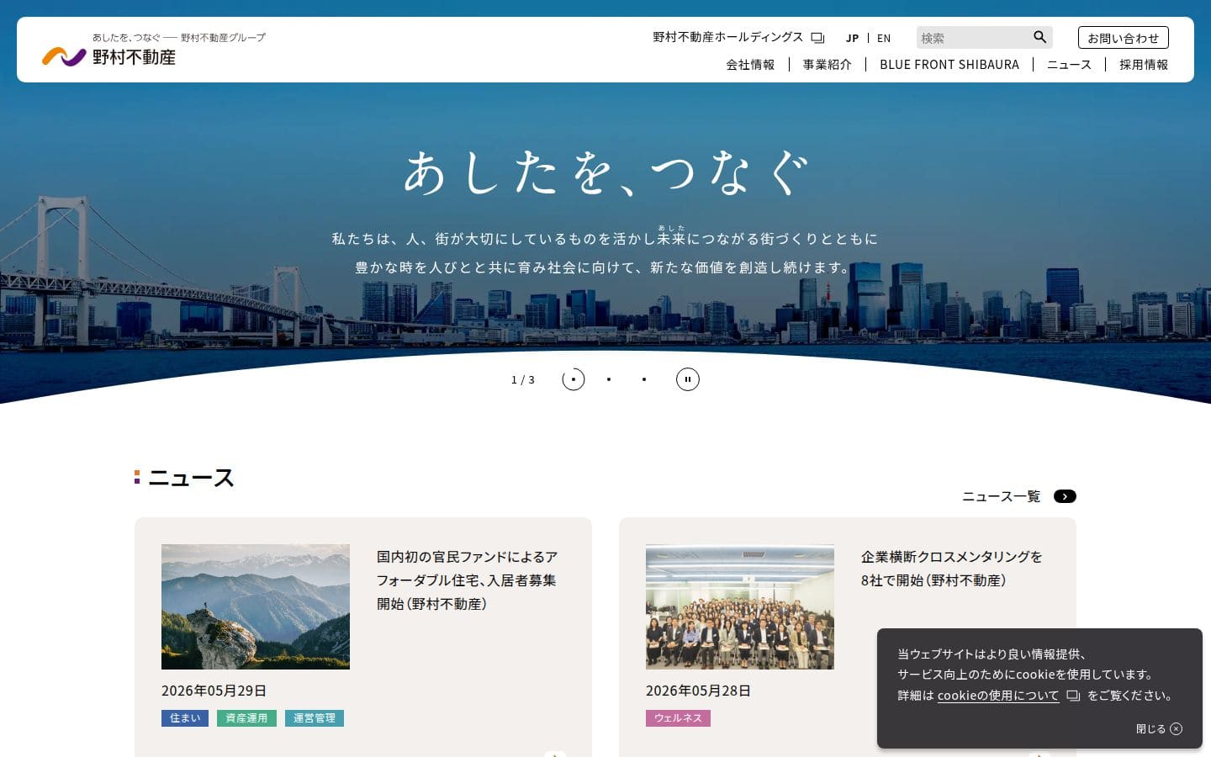Open the ニュース menu item
Screen dimensions: 1211x757
coord(1069,65)
